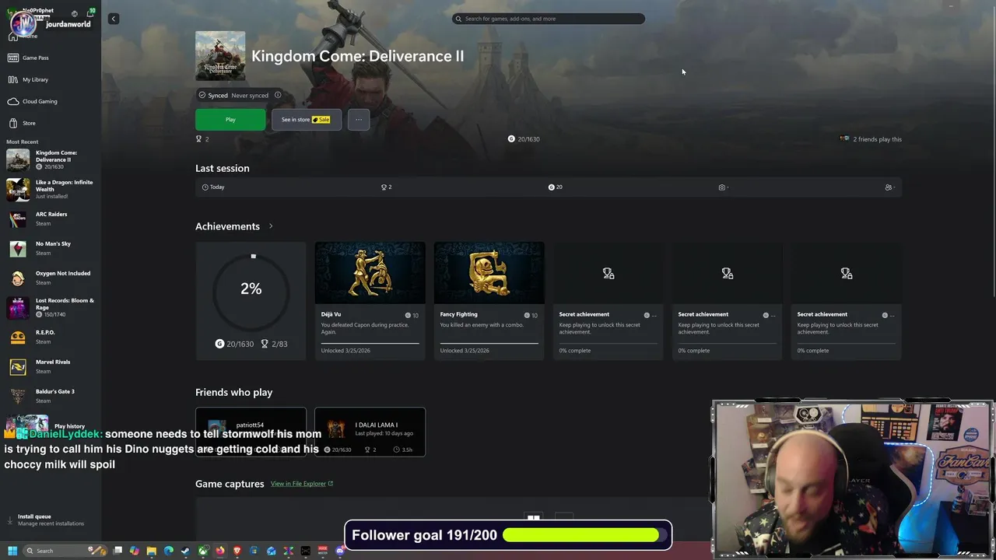Click See in store button

click(x=306, y=120)
